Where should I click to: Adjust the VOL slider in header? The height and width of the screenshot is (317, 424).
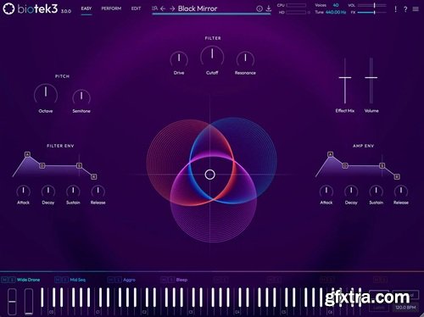click(x=372, y=5)
